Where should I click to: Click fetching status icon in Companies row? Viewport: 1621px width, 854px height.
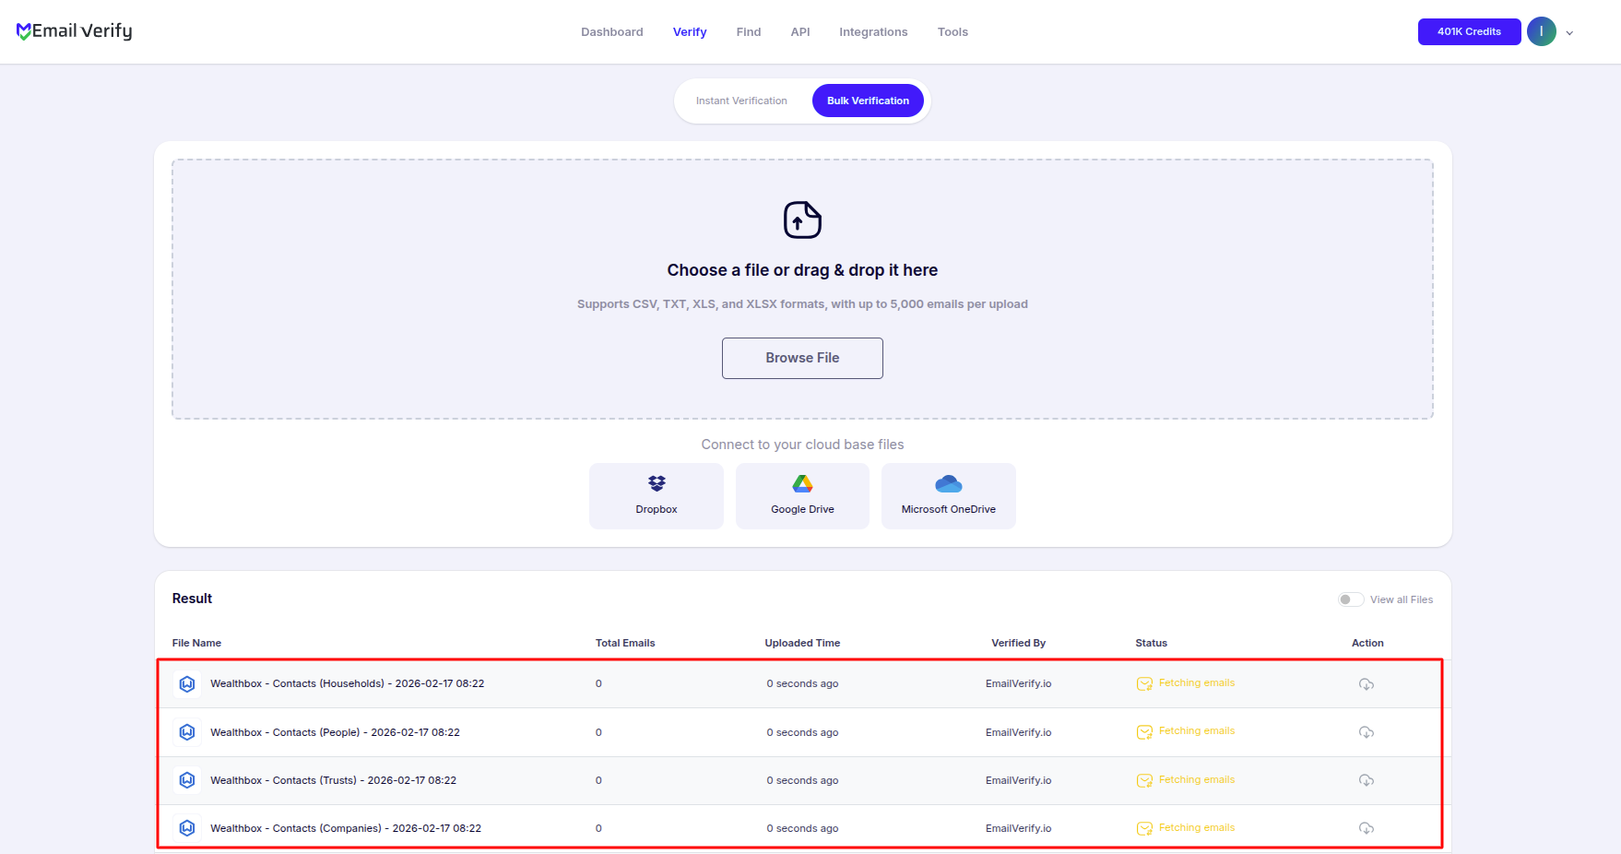click(x=1144, y=828)
